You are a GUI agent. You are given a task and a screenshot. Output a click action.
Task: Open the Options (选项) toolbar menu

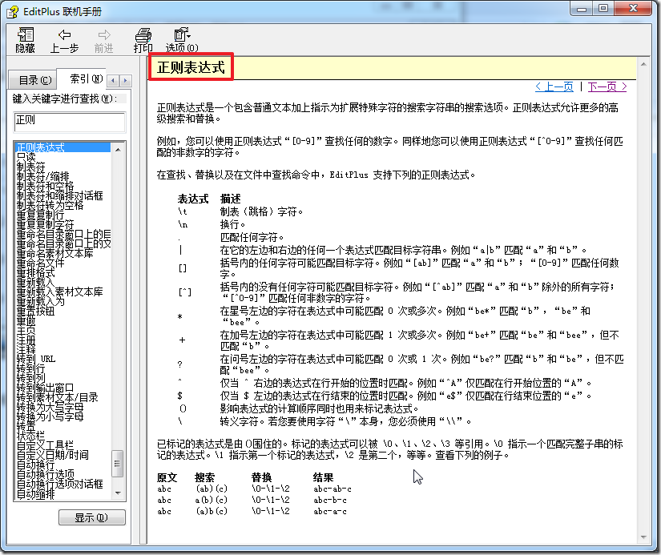(x=182, y=41)
